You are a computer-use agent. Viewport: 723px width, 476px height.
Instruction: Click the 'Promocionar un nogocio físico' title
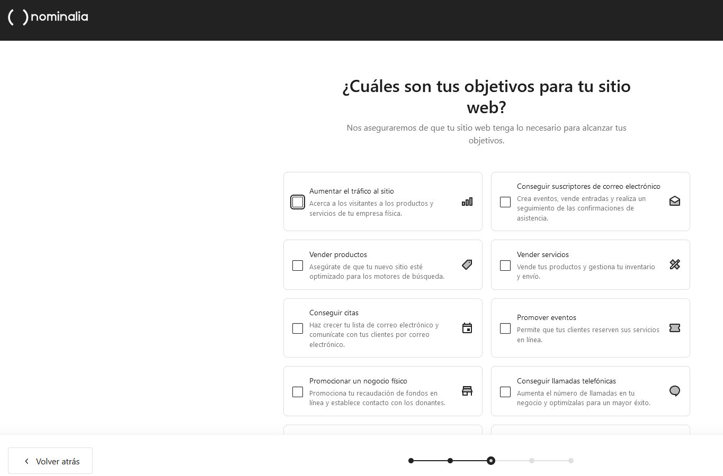(x=358, y=381)
